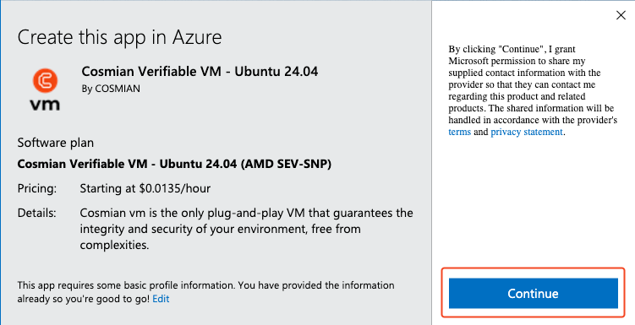Click the Microsoft permission consent paragraph
Viewport: 635px width, 325px height.
click(x=533, y=90)
